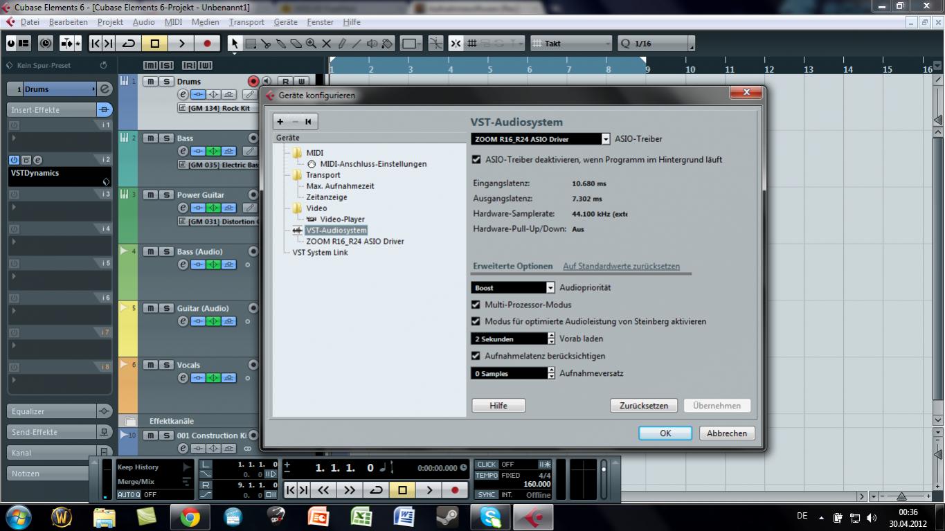This screenshot has height=531, width=945.
Task: Select the Draw pencil tool
Action: pos(342,44)
